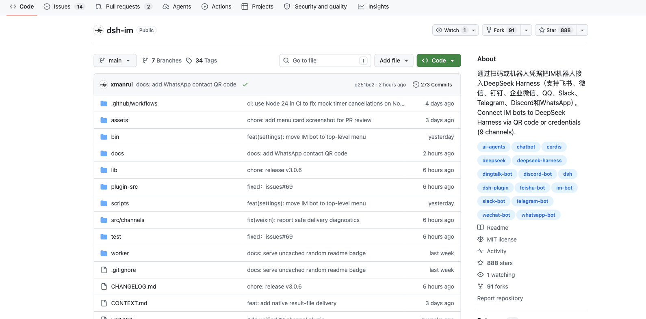Open the Agents tab
Viewport: 646px width, 319px height.
point(177,6)
